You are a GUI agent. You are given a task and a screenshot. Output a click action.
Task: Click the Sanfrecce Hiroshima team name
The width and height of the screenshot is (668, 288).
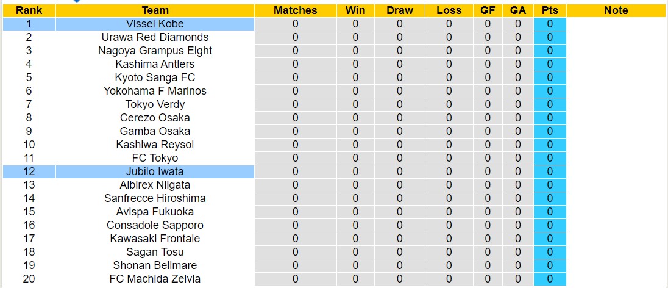(x=155, y=198)
